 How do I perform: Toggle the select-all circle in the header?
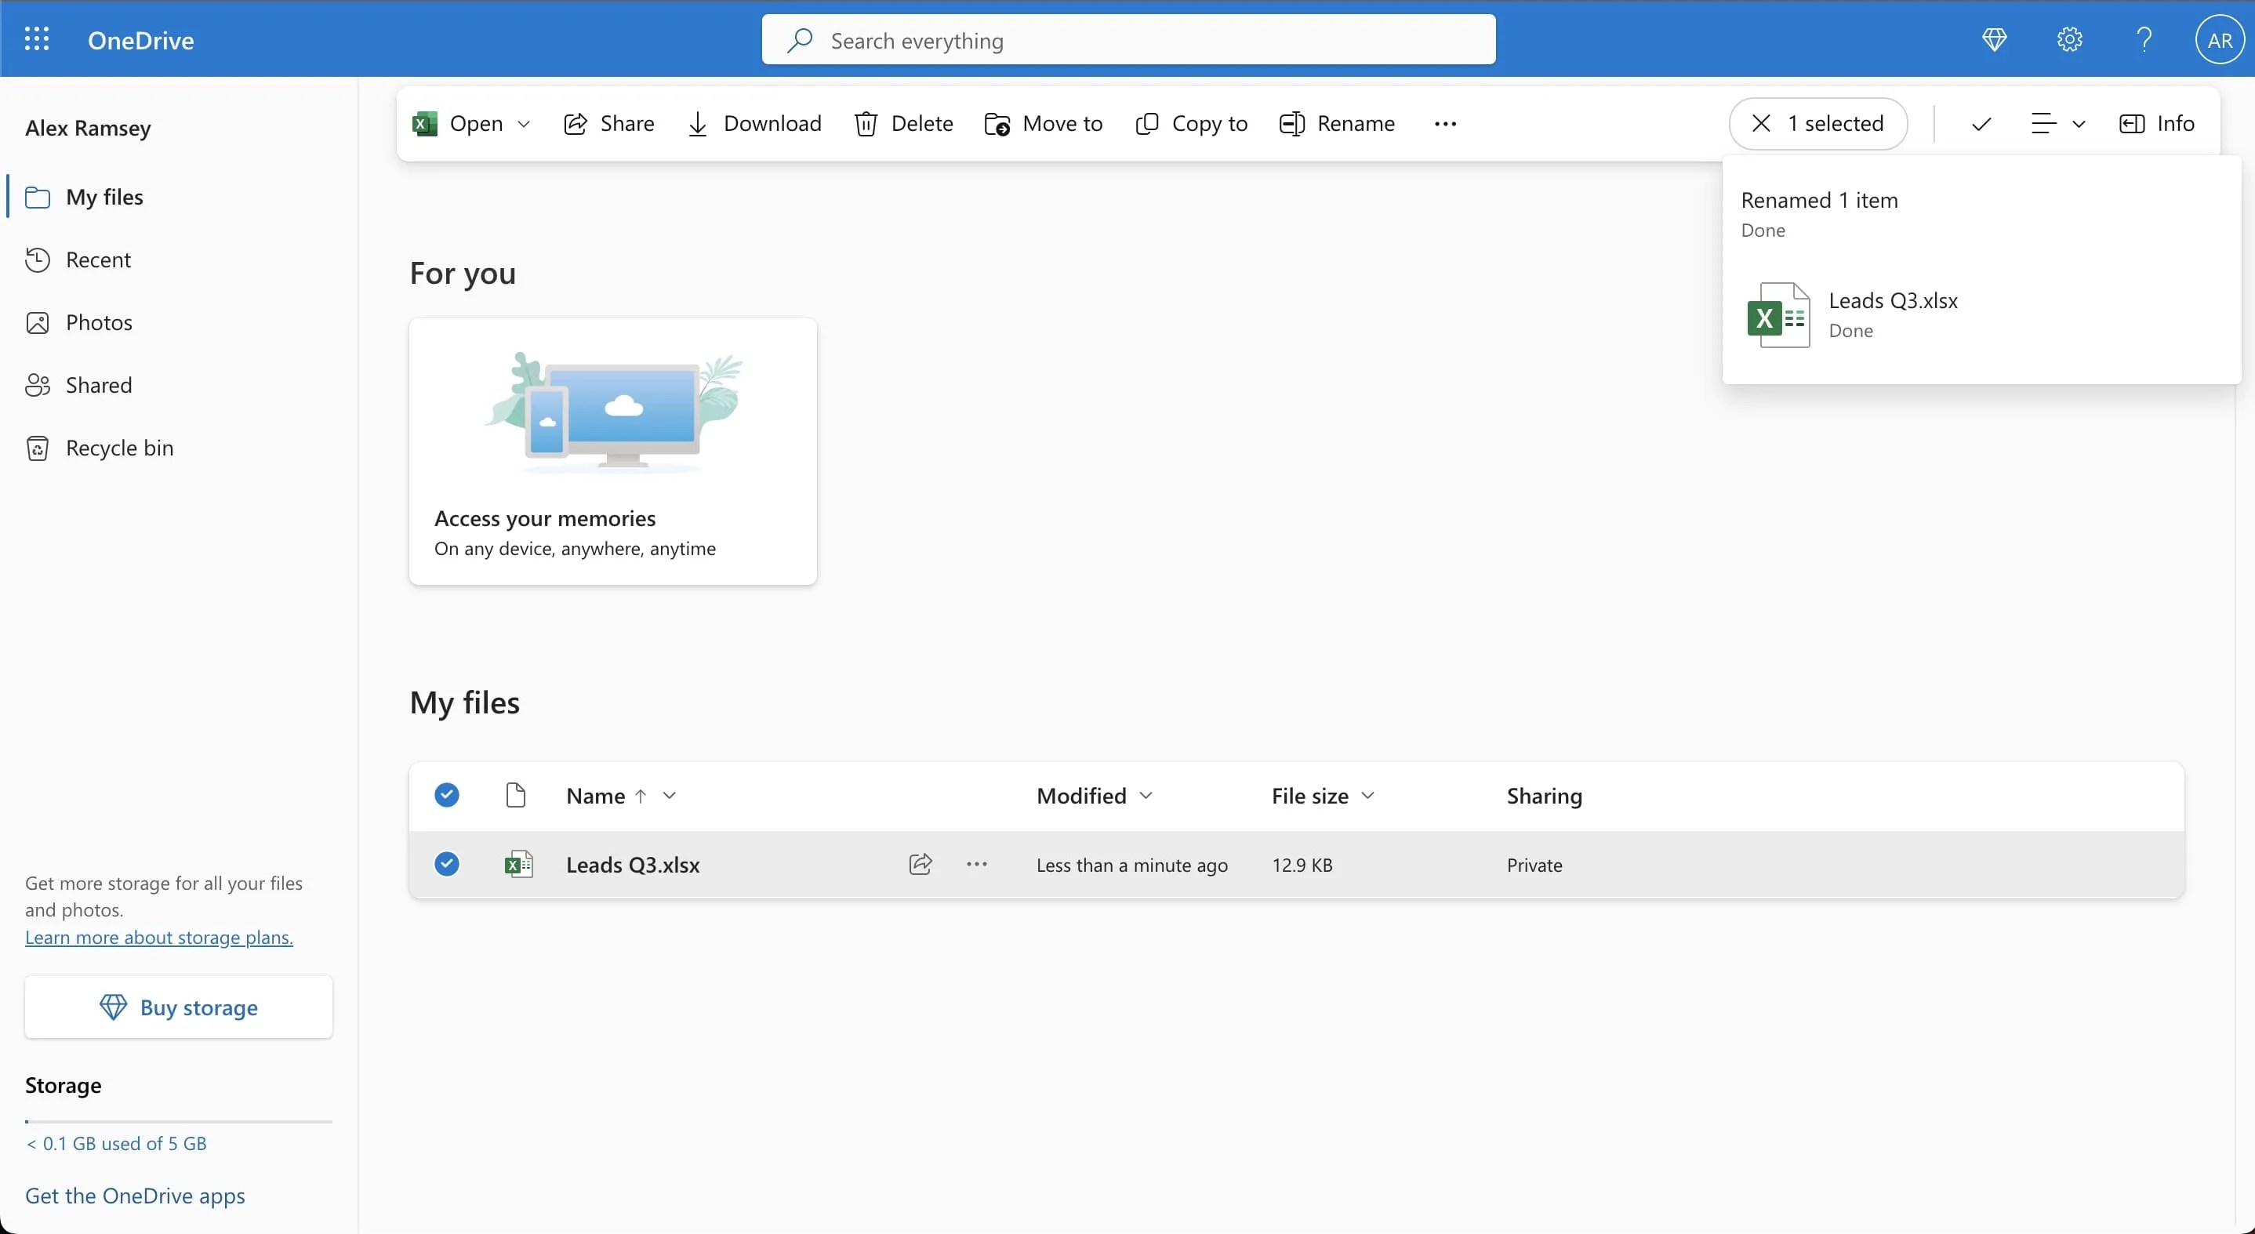pyautogui.click(x=446, y=795)
